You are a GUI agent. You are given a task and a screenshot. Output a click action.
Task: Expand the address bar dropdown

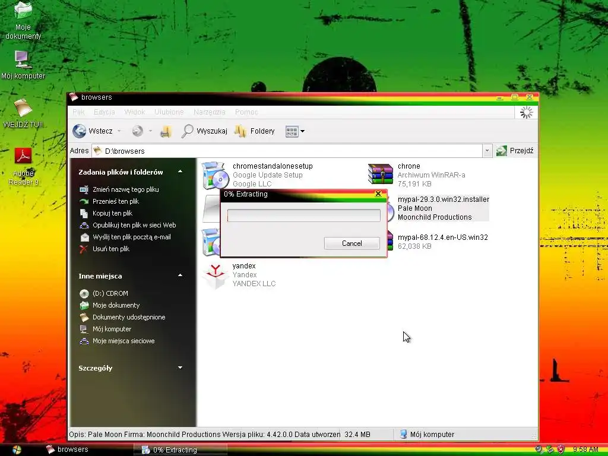487,151
